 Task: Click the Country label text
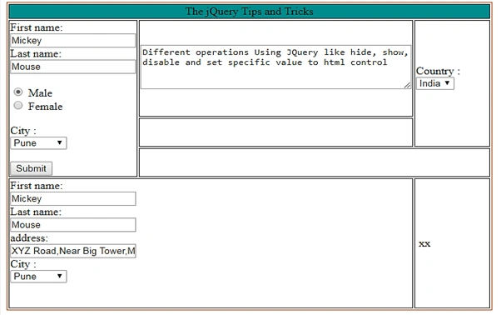(x=438, y=71)
